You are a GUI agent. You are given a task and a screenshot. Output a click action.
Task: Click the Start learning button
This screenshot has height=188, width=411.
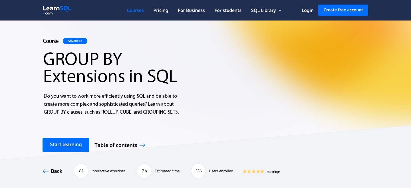point(66,145)
